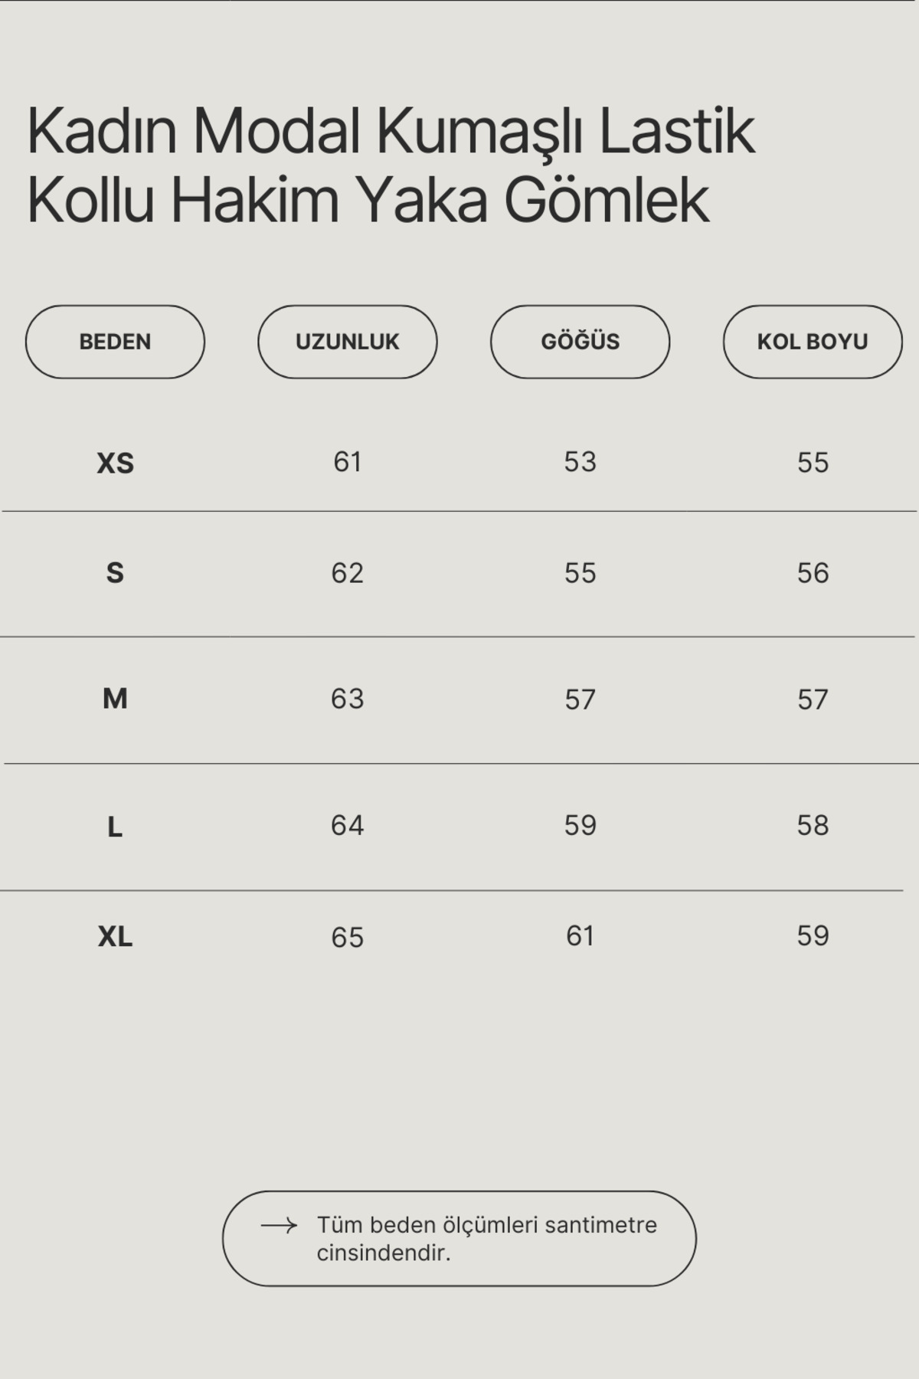Select the L sleeve length value 58
919x1379 pixels.
pos(813,825)
